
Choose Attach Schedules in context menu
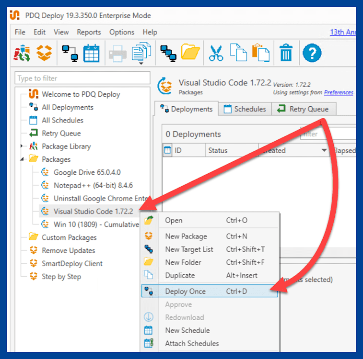click(210, 344)
